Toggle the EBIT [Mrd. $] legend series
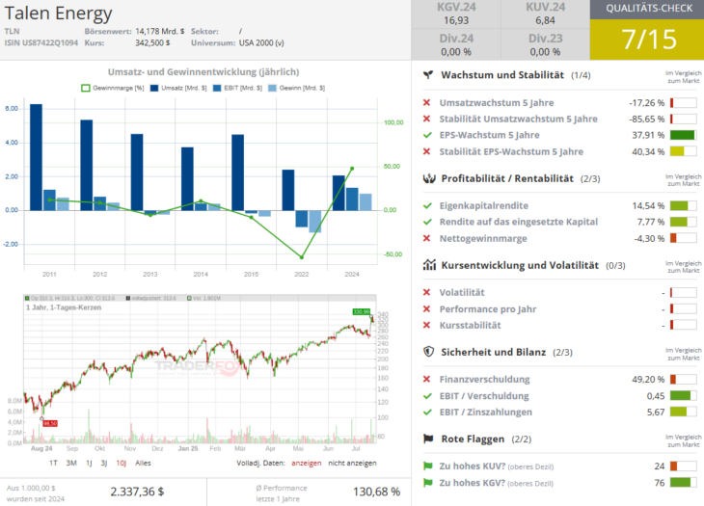This screenshot has width=704, height=506. 237,88
